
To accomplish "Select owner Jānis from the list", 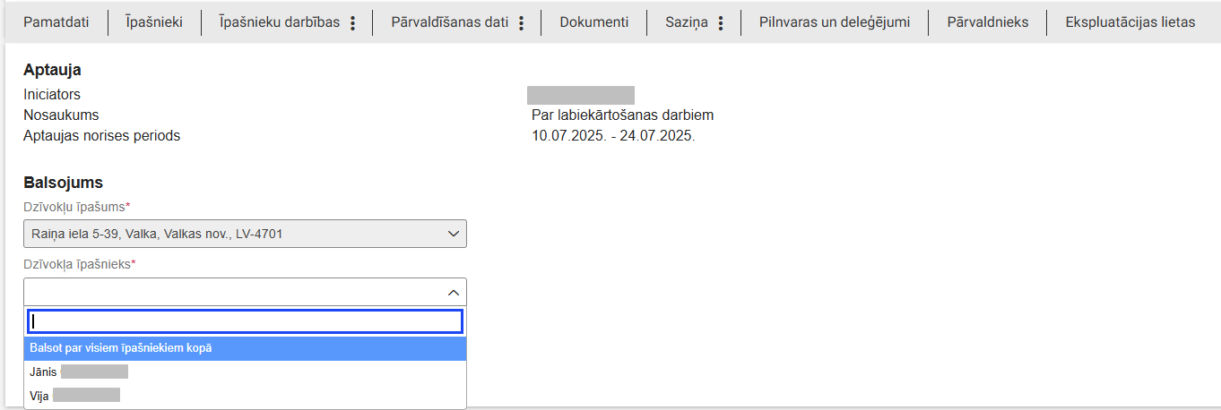I will click(x=245, y=372).
